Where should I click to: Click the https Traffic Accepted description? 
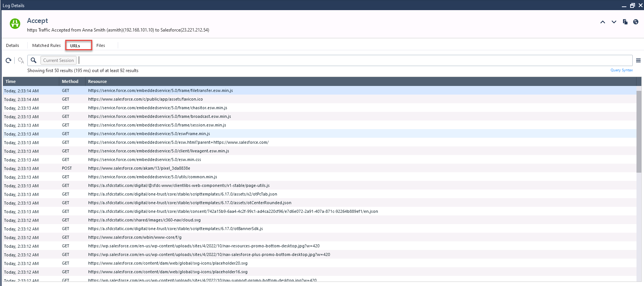point(118,30)
